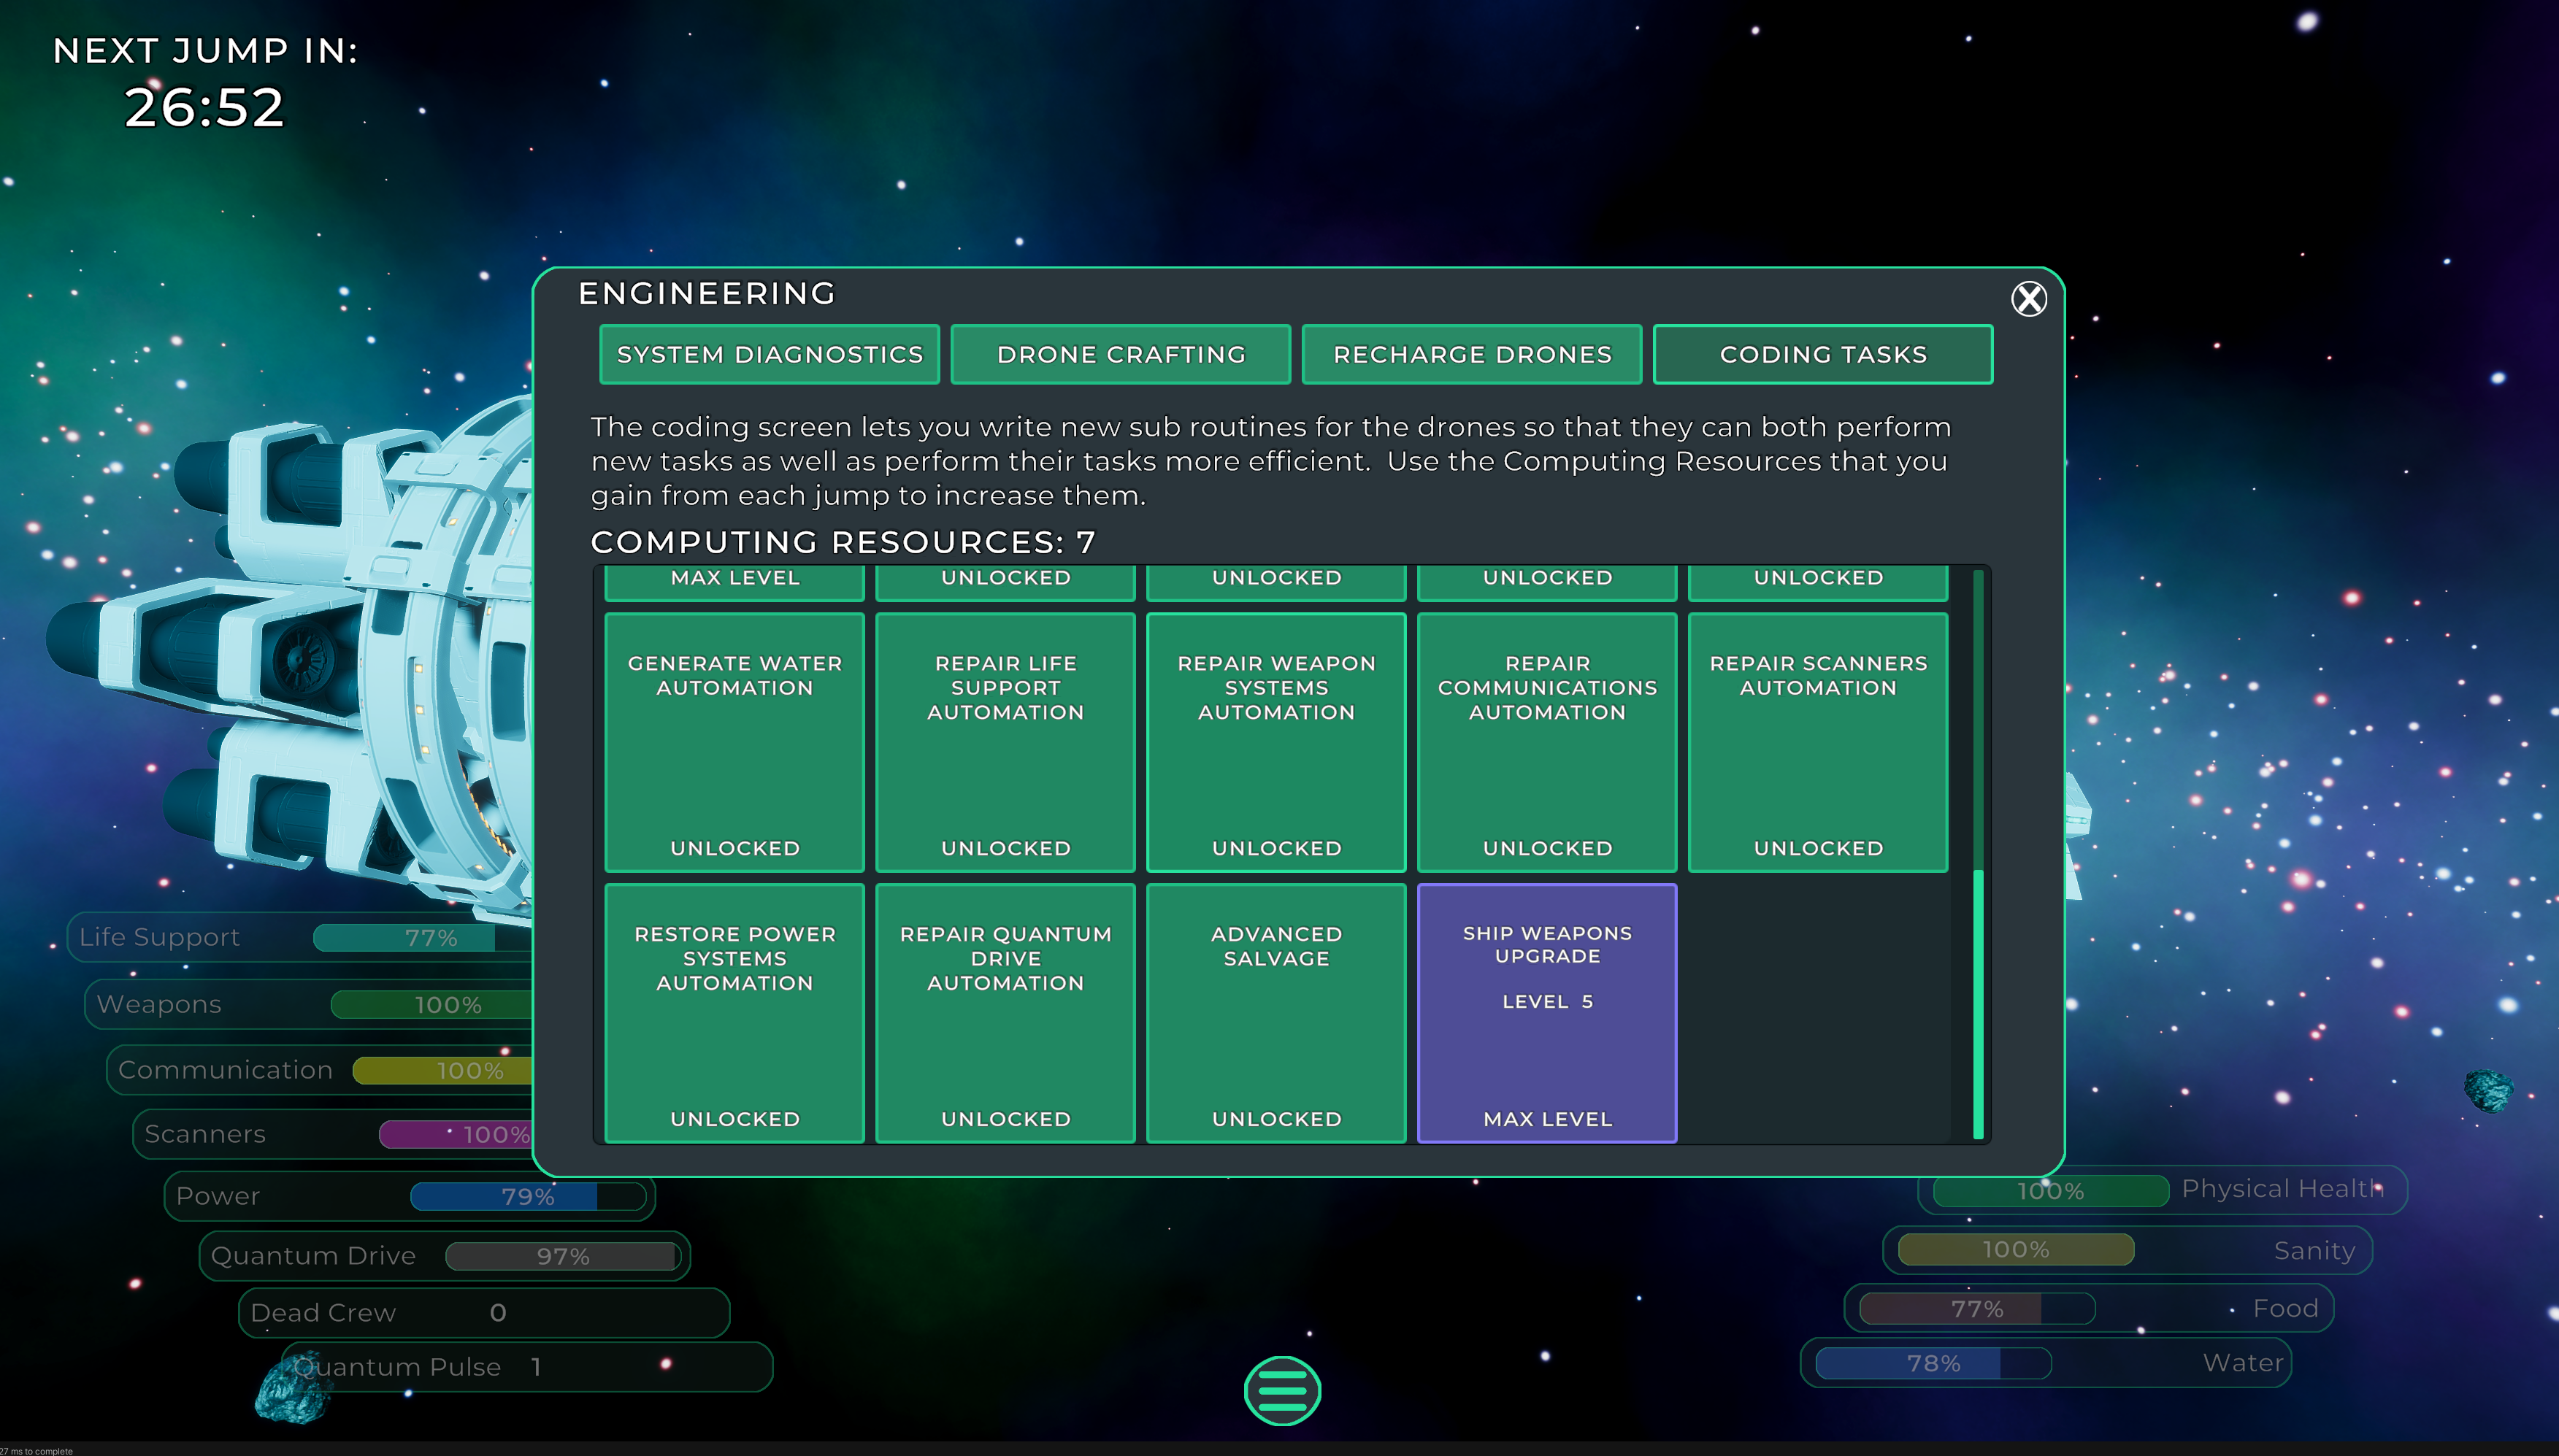Image resolution: width=2559 pixels, height=1456 pixels.
Task: Open the Drone Crafting tab
Action: tap(1121, 354)
